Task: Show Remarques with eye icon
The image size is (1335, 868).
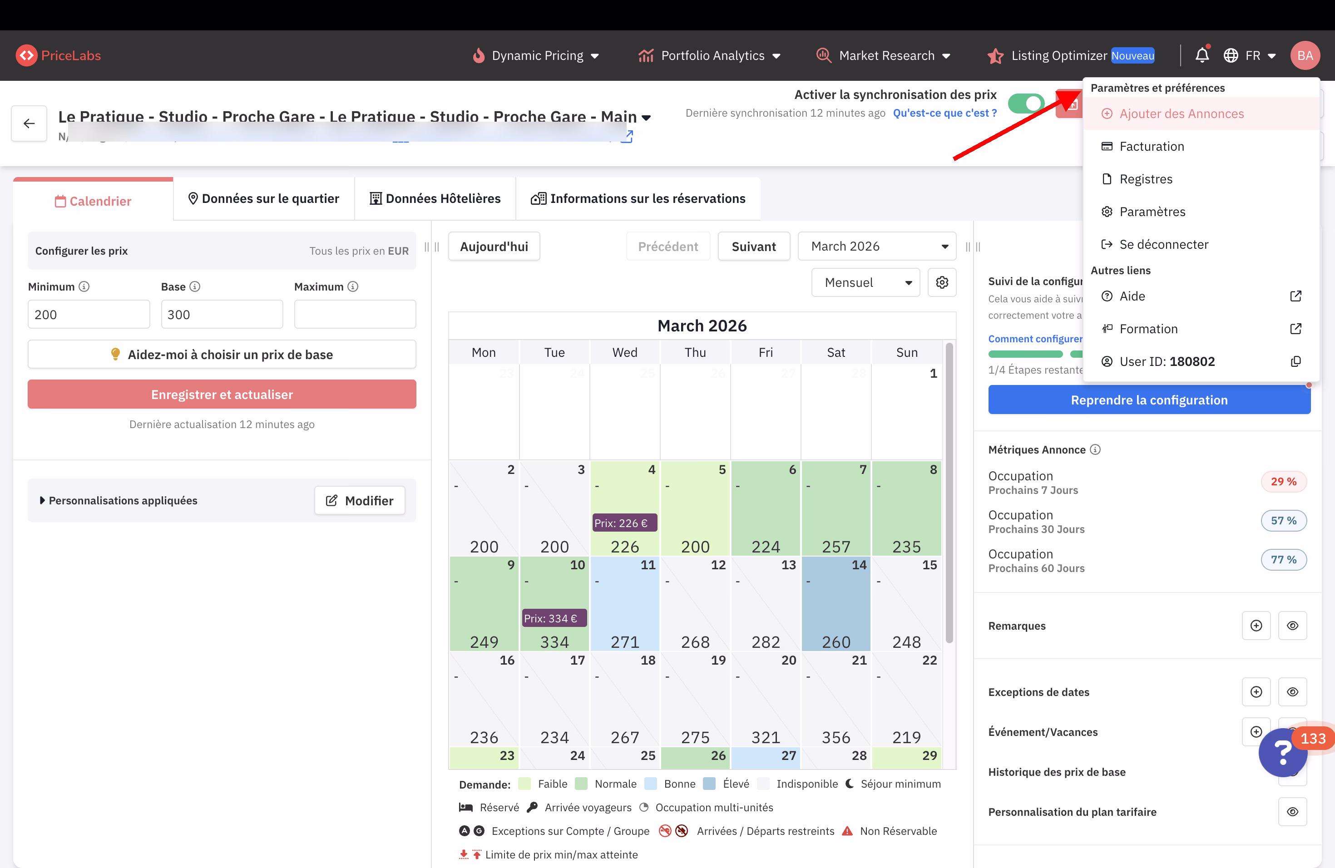Action: tap(1292, 626)
